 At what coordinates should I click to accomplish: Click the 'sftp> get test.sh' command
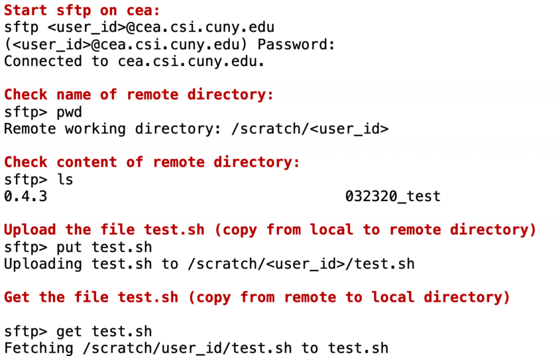[x=78, y=332]
